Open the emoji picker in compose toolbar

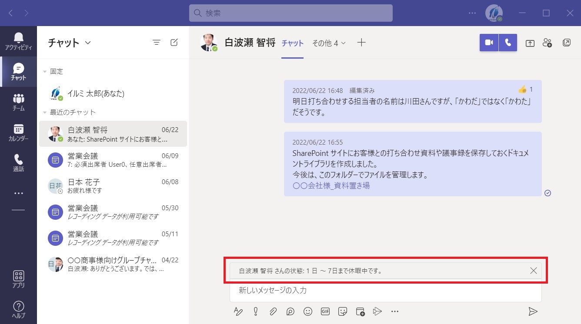coord(308,311)
